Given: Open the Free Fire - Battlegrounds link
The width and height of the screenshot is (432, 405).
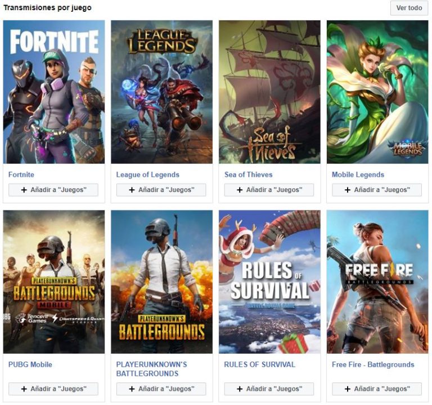Looking at the screenshot, I should click(x=373, y=364).
